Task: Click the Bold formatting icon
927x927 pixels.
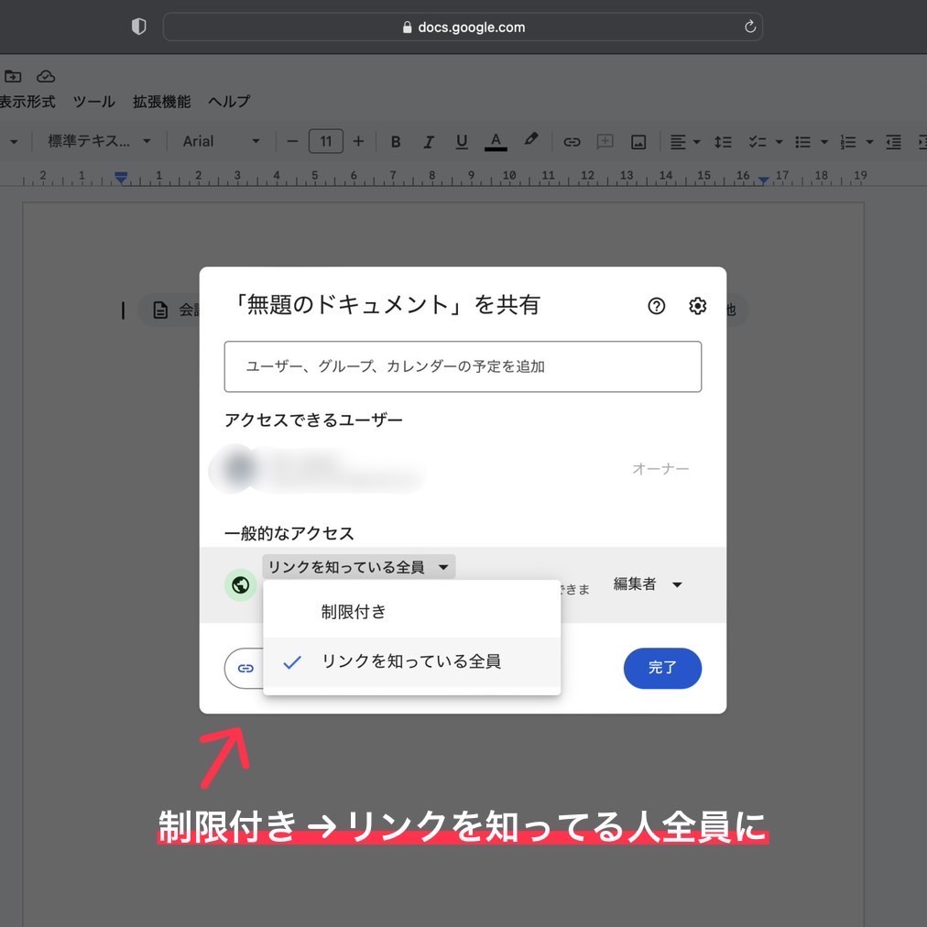Action: coord(396,142)
